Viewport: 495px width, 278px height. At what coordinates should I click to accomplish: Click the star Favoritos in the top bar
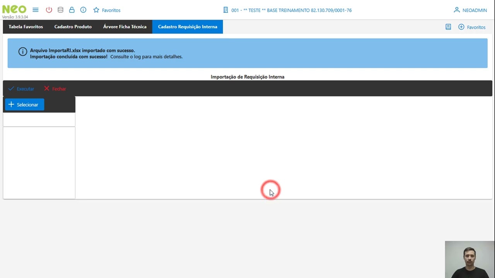[x=107, y=10]
